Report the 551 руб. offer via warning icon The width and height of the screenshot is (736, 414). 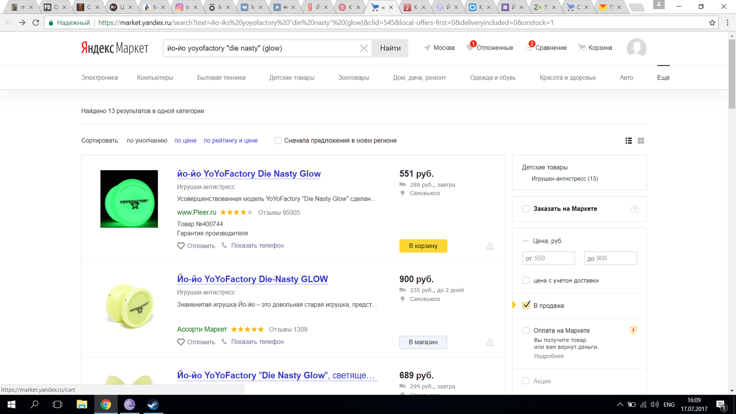pyautogui.click(x=490, y=246)
